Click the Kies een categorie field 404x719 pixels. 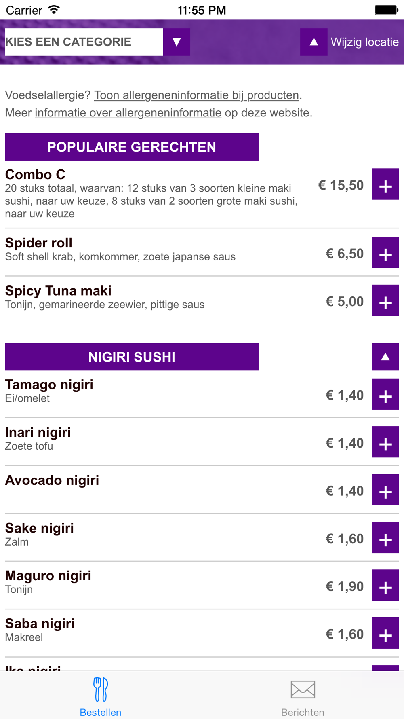point(84,42)
